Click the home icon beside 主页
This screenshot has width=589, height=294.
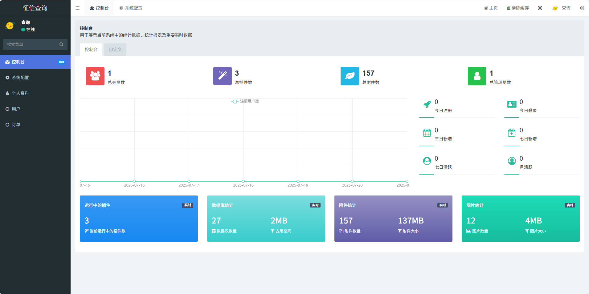click(x=486, y=8)
